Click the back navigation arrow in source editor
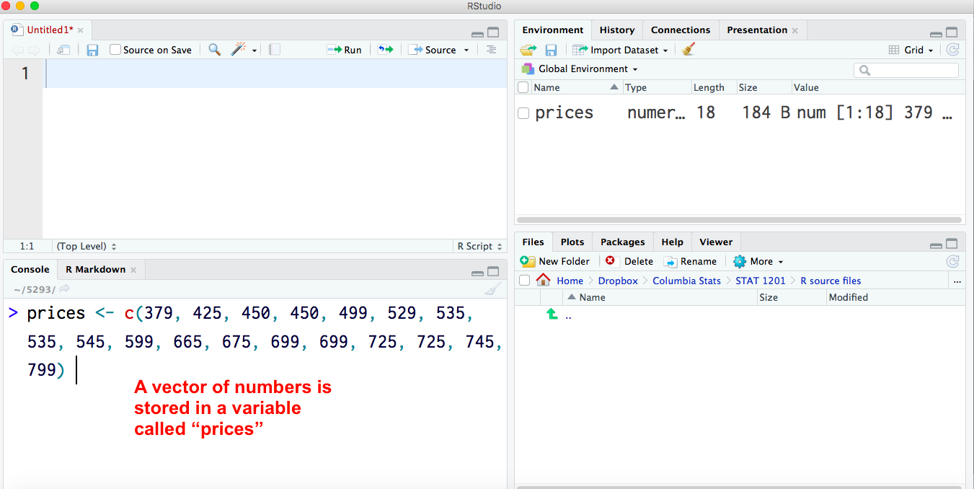This screenshot has width=974, height=489. pyautogui.click(x=17, y=50)
